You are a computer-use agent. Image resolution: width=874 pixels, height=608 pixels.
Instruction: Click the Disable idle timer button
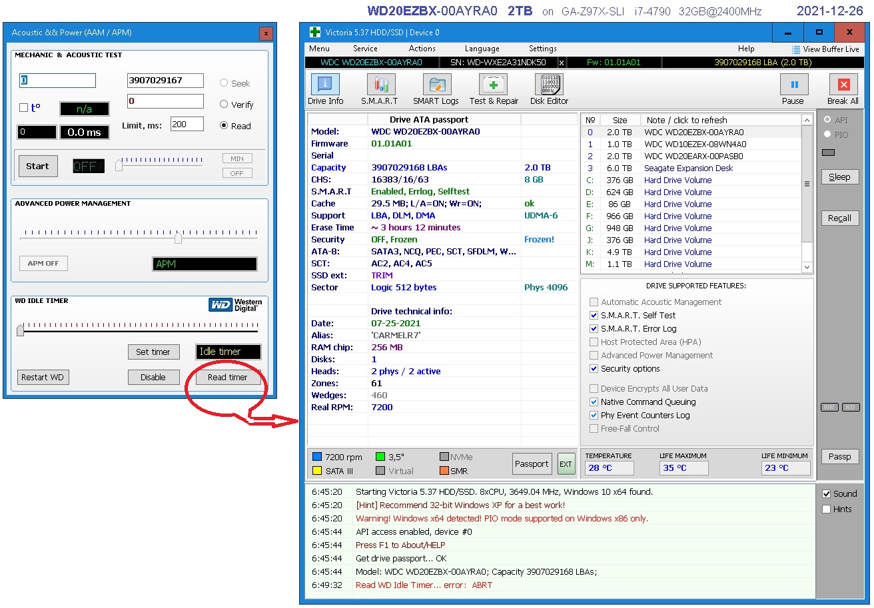coord(153,377)
